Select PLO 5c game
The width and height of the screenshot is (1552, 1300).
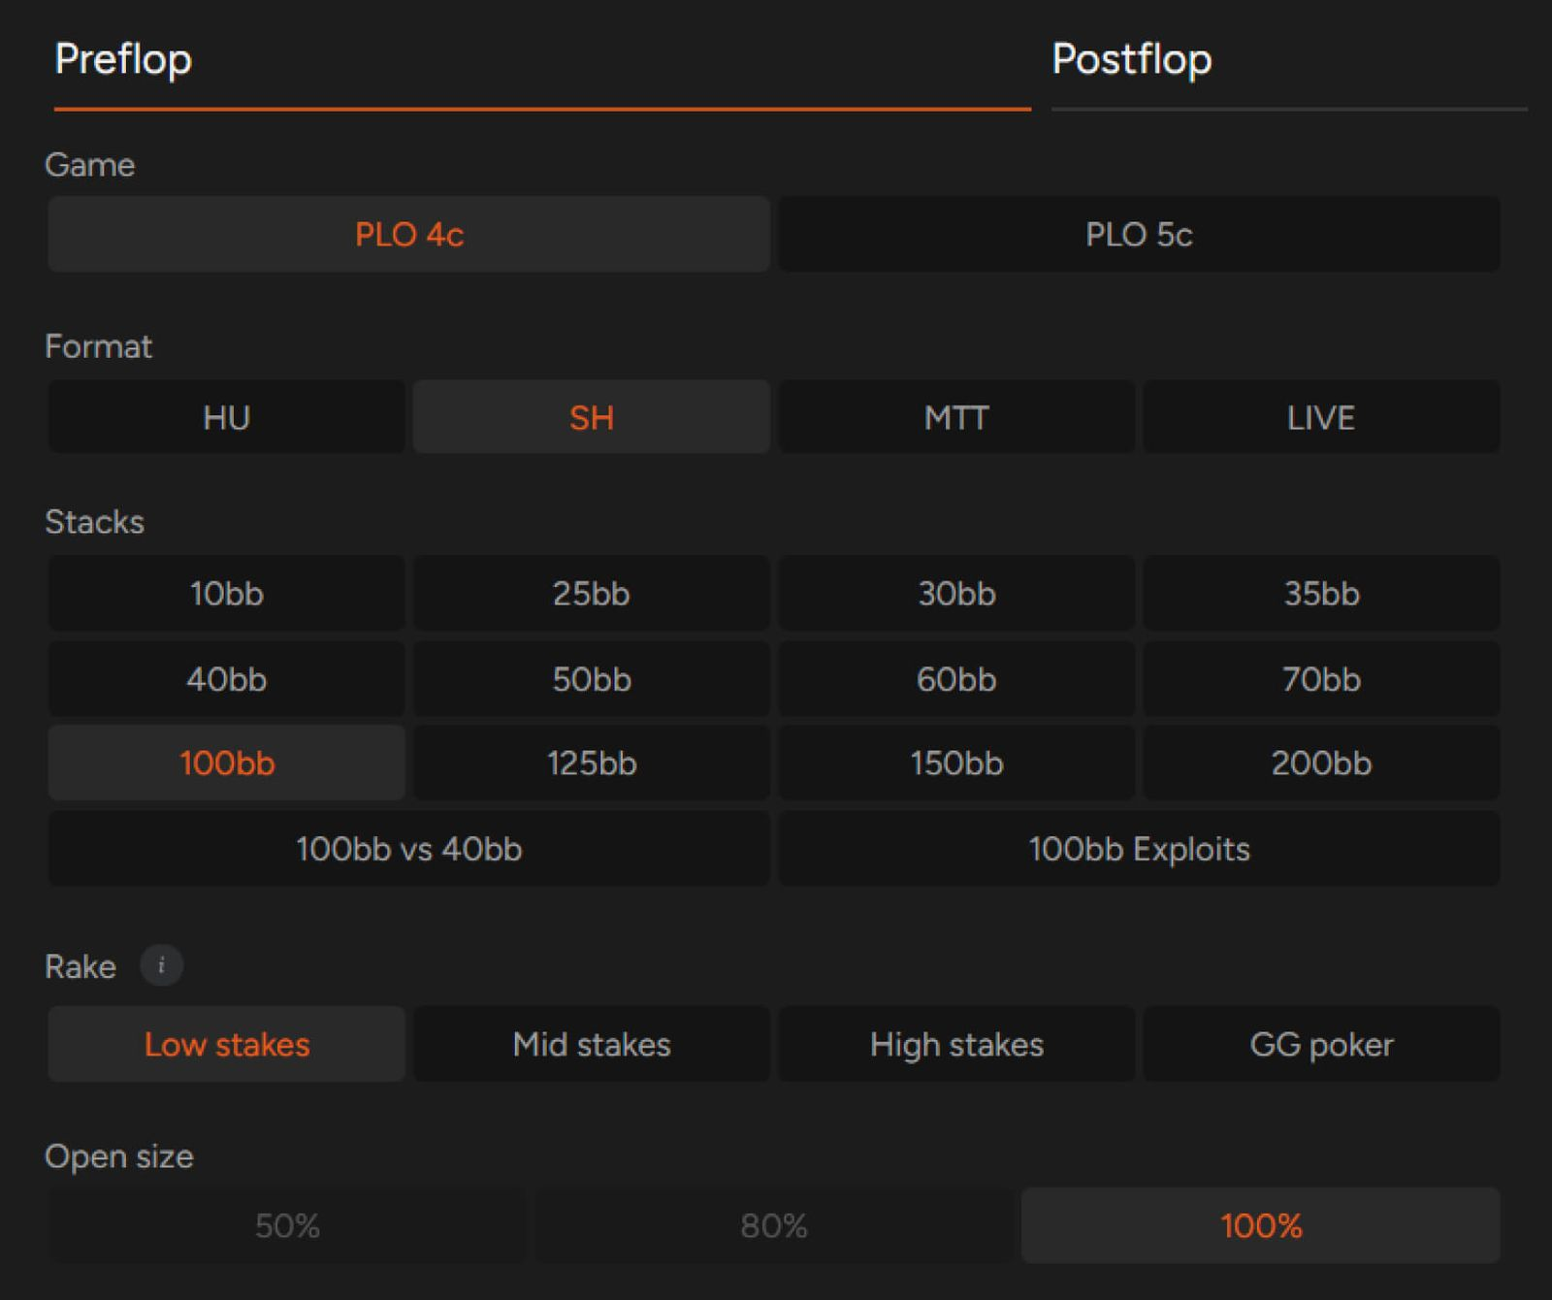tap(1139, 235)
